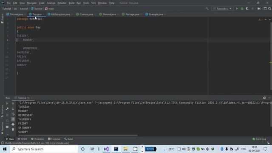Click the Tutorial class breadcrumb

(37, 8)
